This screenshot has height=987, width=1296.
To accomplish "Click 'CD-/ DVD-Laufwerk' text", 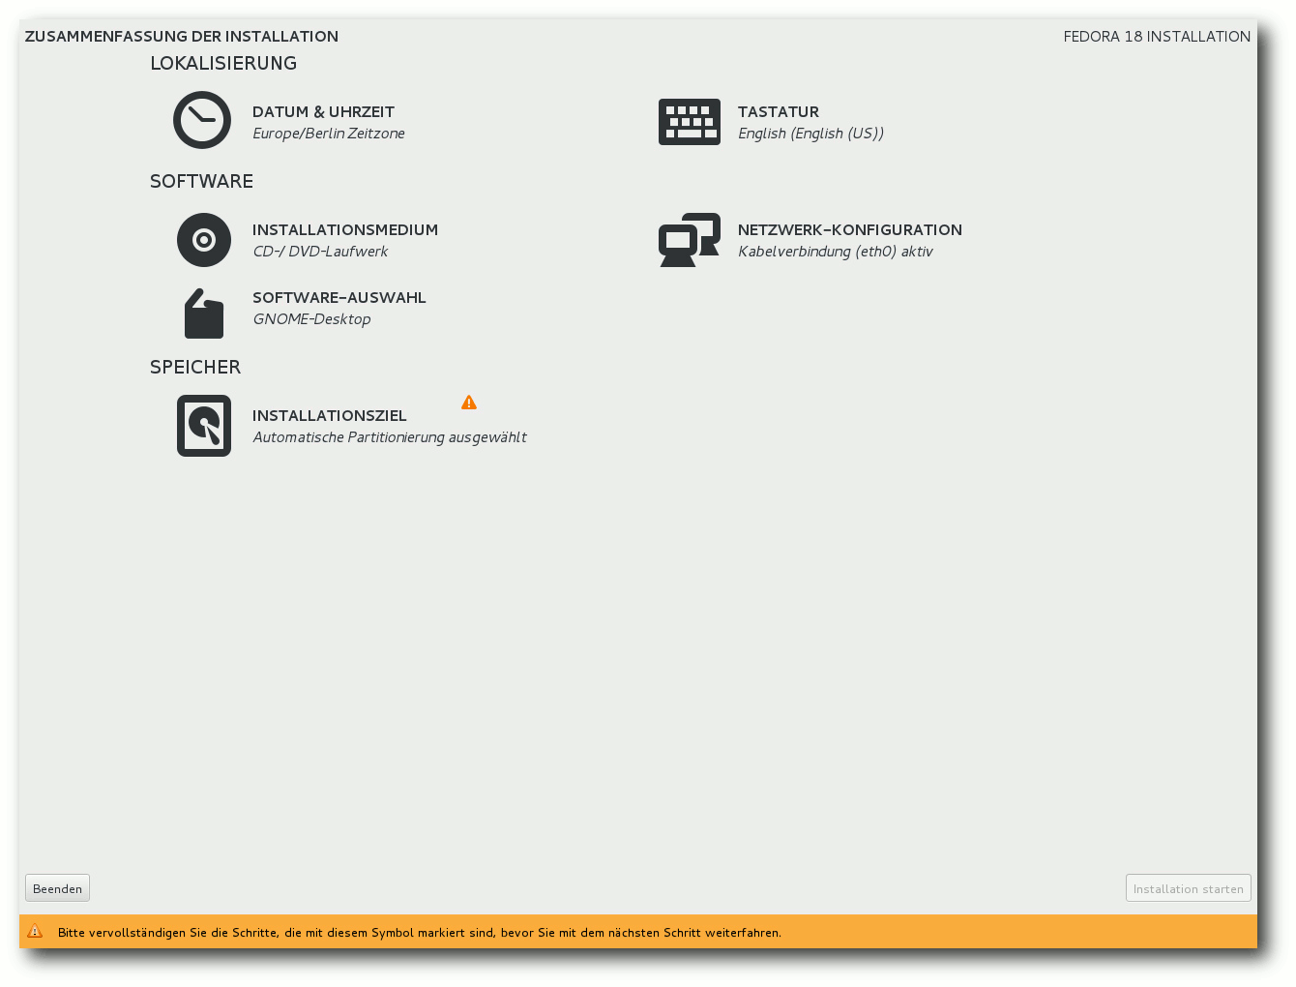I will click(320, 252).
